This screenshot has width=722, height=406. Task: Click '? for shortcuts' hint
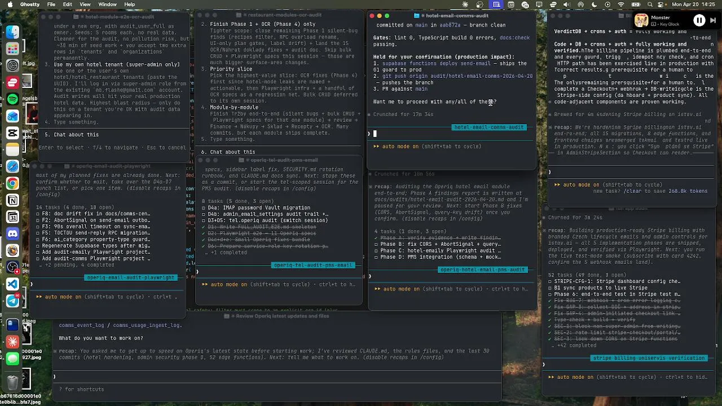pyautogui.click(x=81, y=389)
